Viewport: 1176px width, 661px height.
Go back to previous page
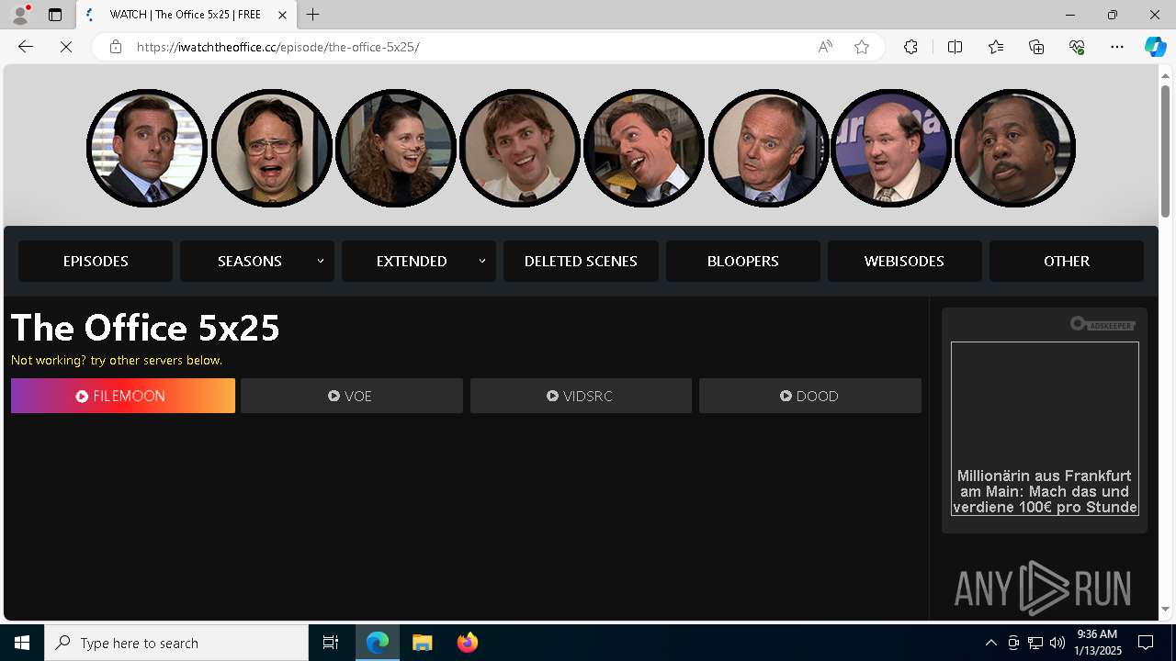point(26,47)
